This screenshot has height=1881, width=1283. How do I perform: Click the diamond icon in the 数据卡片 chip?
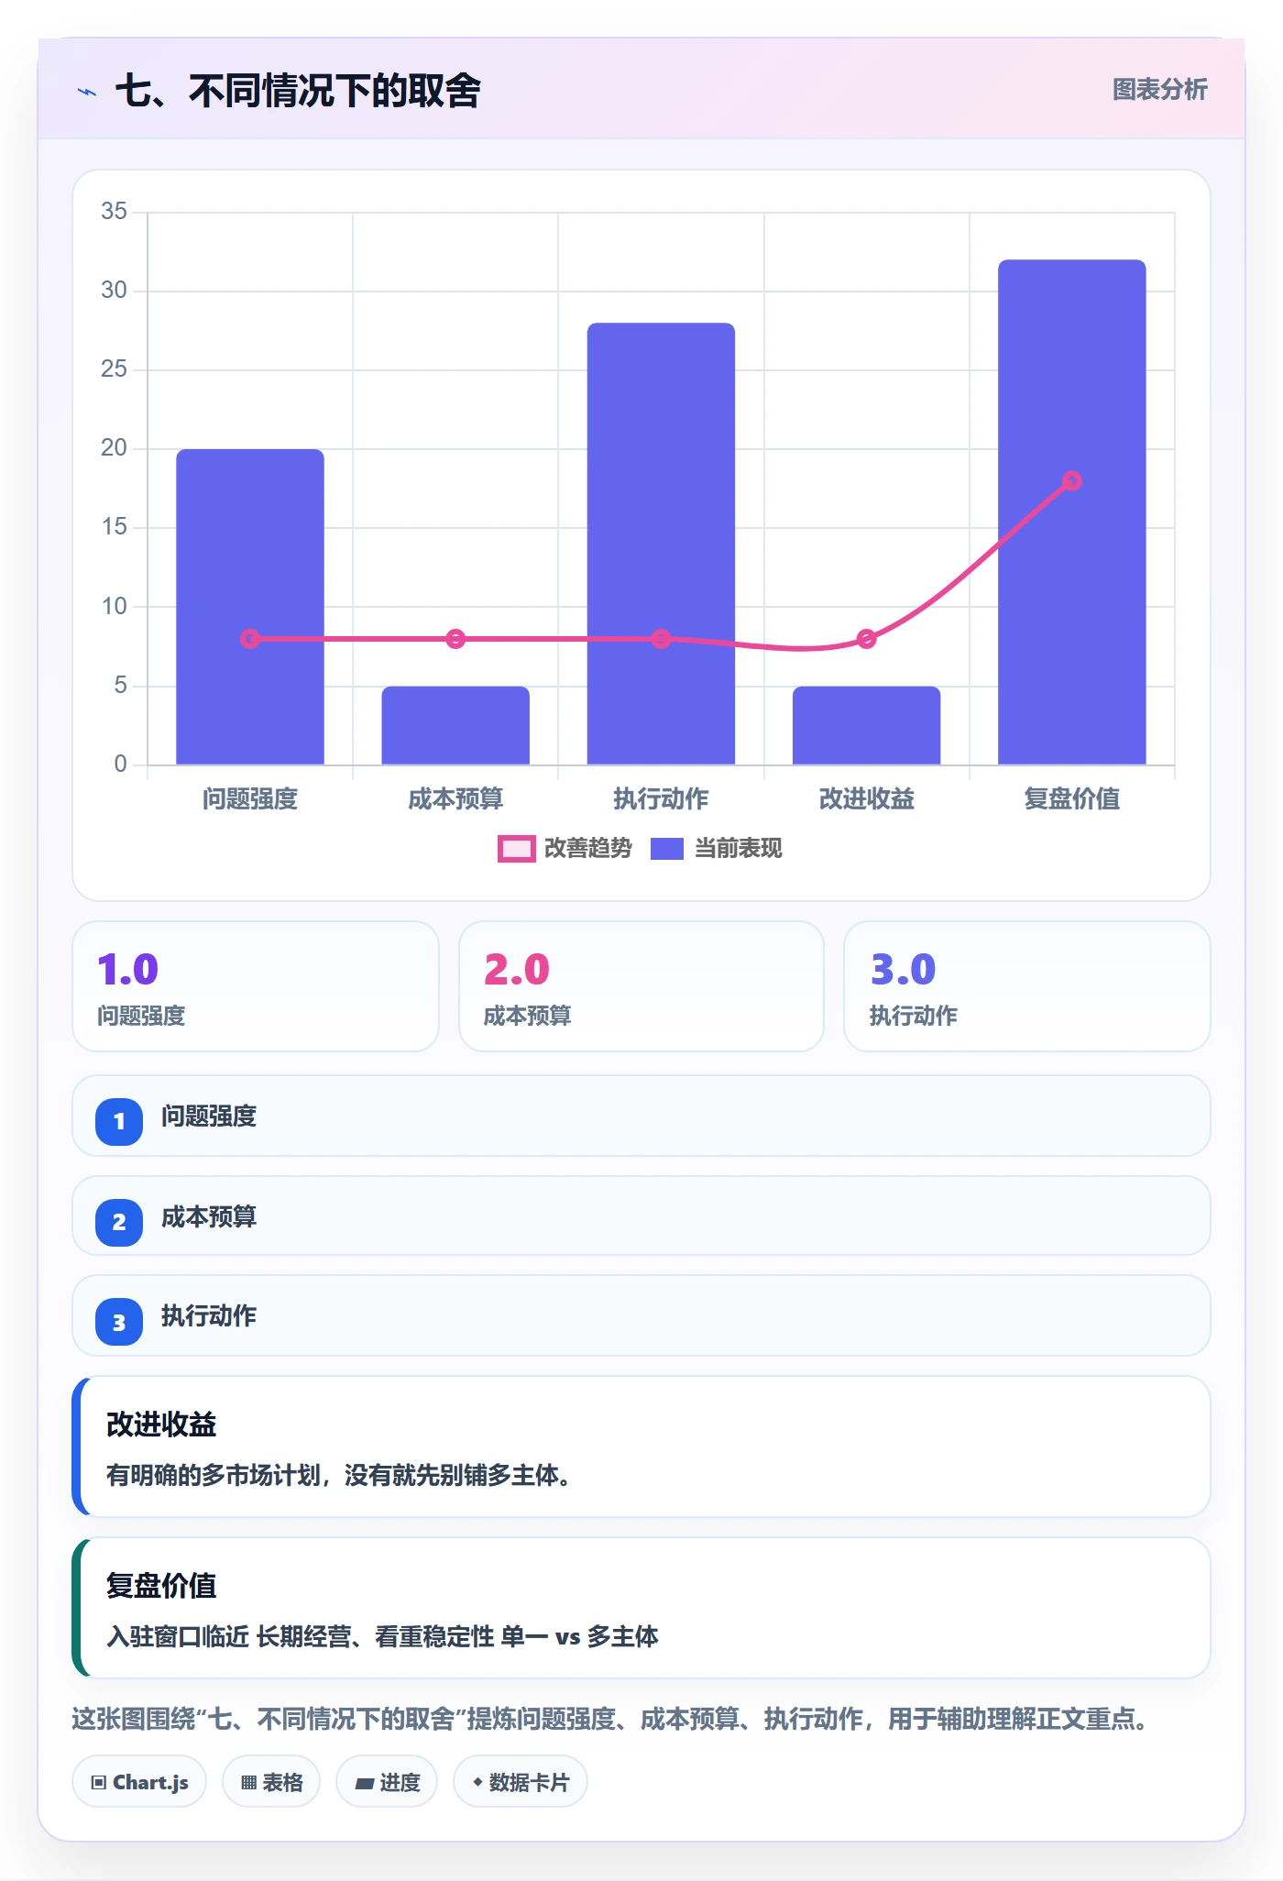click(477, 1782)
